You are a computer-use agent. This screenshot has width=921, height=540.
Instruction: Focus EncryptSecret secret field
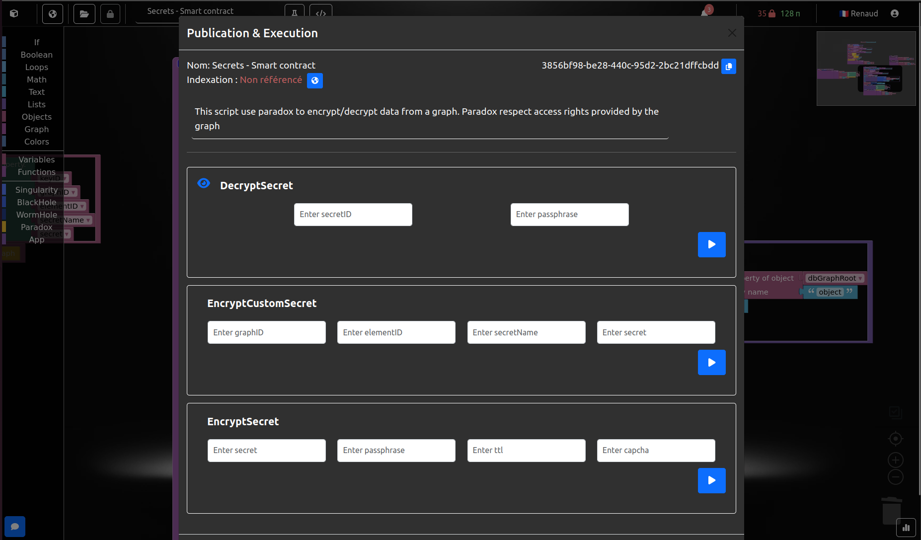[x=267, y=451]
